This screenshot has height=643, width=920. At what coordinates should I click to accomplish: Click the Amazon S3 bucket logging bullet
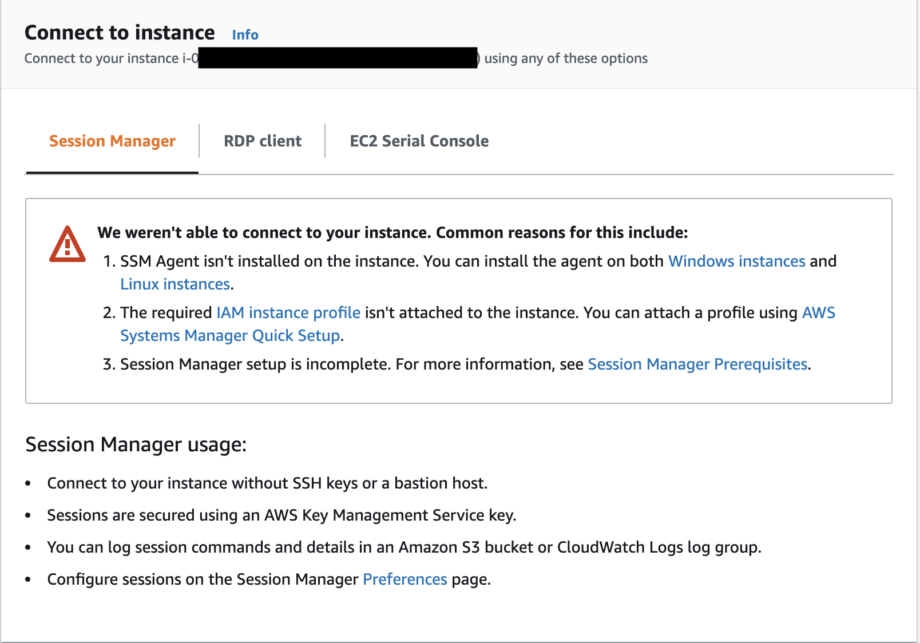(x=404, y=547)
